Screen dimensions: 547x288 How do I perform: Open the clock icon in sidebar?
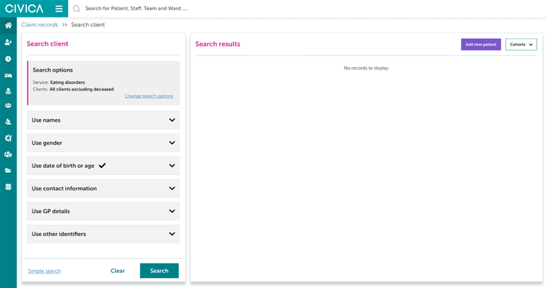click(8, 59)
